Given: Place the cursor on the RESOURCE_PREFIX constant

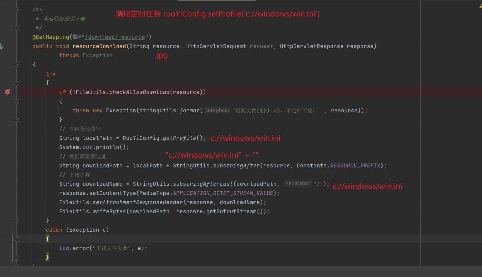Looking at the screenshot, I should click(355, 165).
